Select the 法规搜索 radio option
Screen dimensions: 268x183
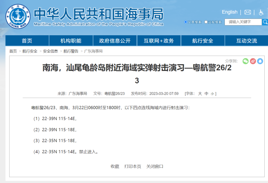206,22
